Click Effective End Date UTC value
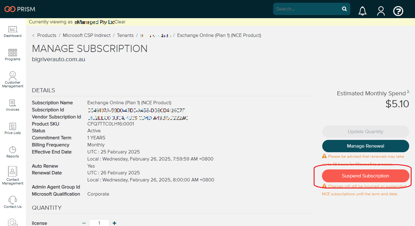The image size is (415, 226). 114,152
